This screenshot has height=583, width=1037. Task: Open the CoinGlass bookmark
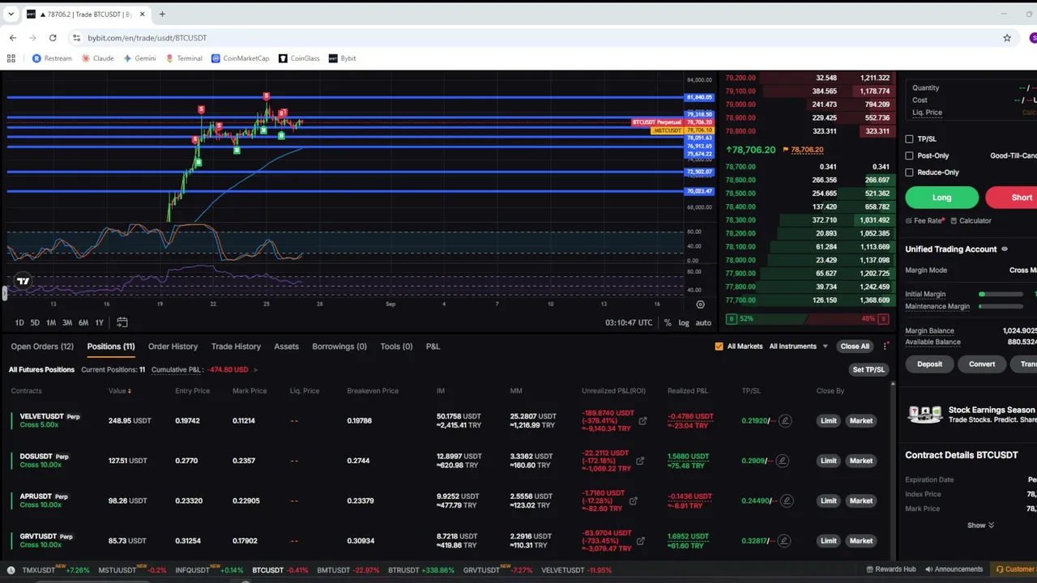[299, 58]
